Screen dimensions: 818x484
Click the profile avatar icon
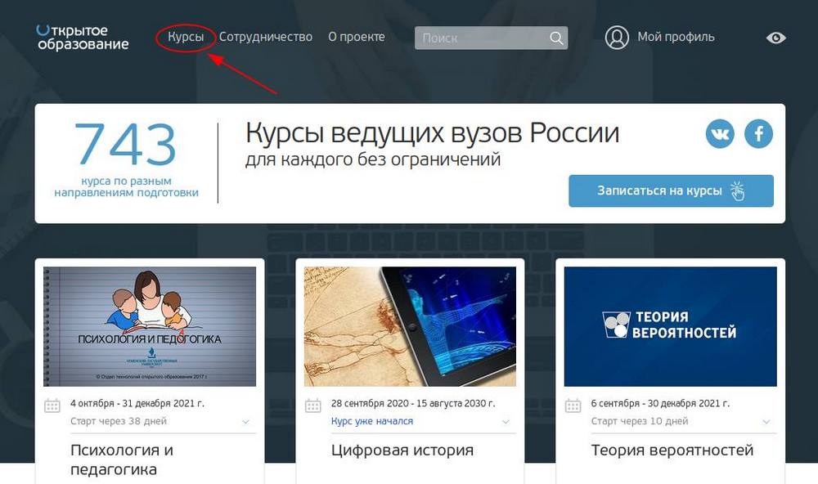[x=617, y=38]
